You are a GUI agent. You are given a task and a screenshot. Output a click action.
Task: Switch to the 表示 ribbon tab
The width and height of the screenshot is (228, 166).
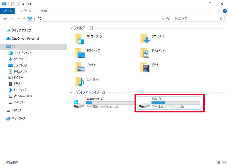point(44,11)
